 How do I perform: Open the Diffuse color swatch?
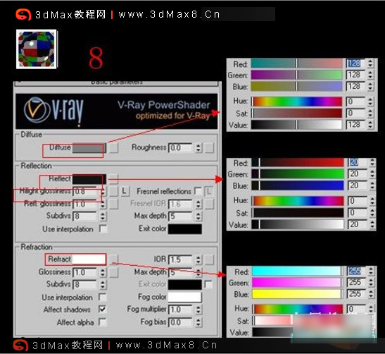(89, 148)
